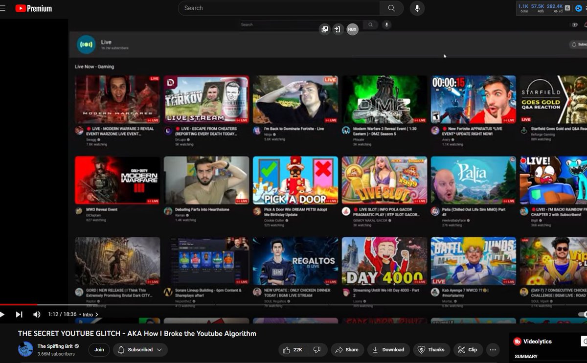Toggle the autoplay switch
The height and width of the screenshot is (363, 587).
point(582,315)
